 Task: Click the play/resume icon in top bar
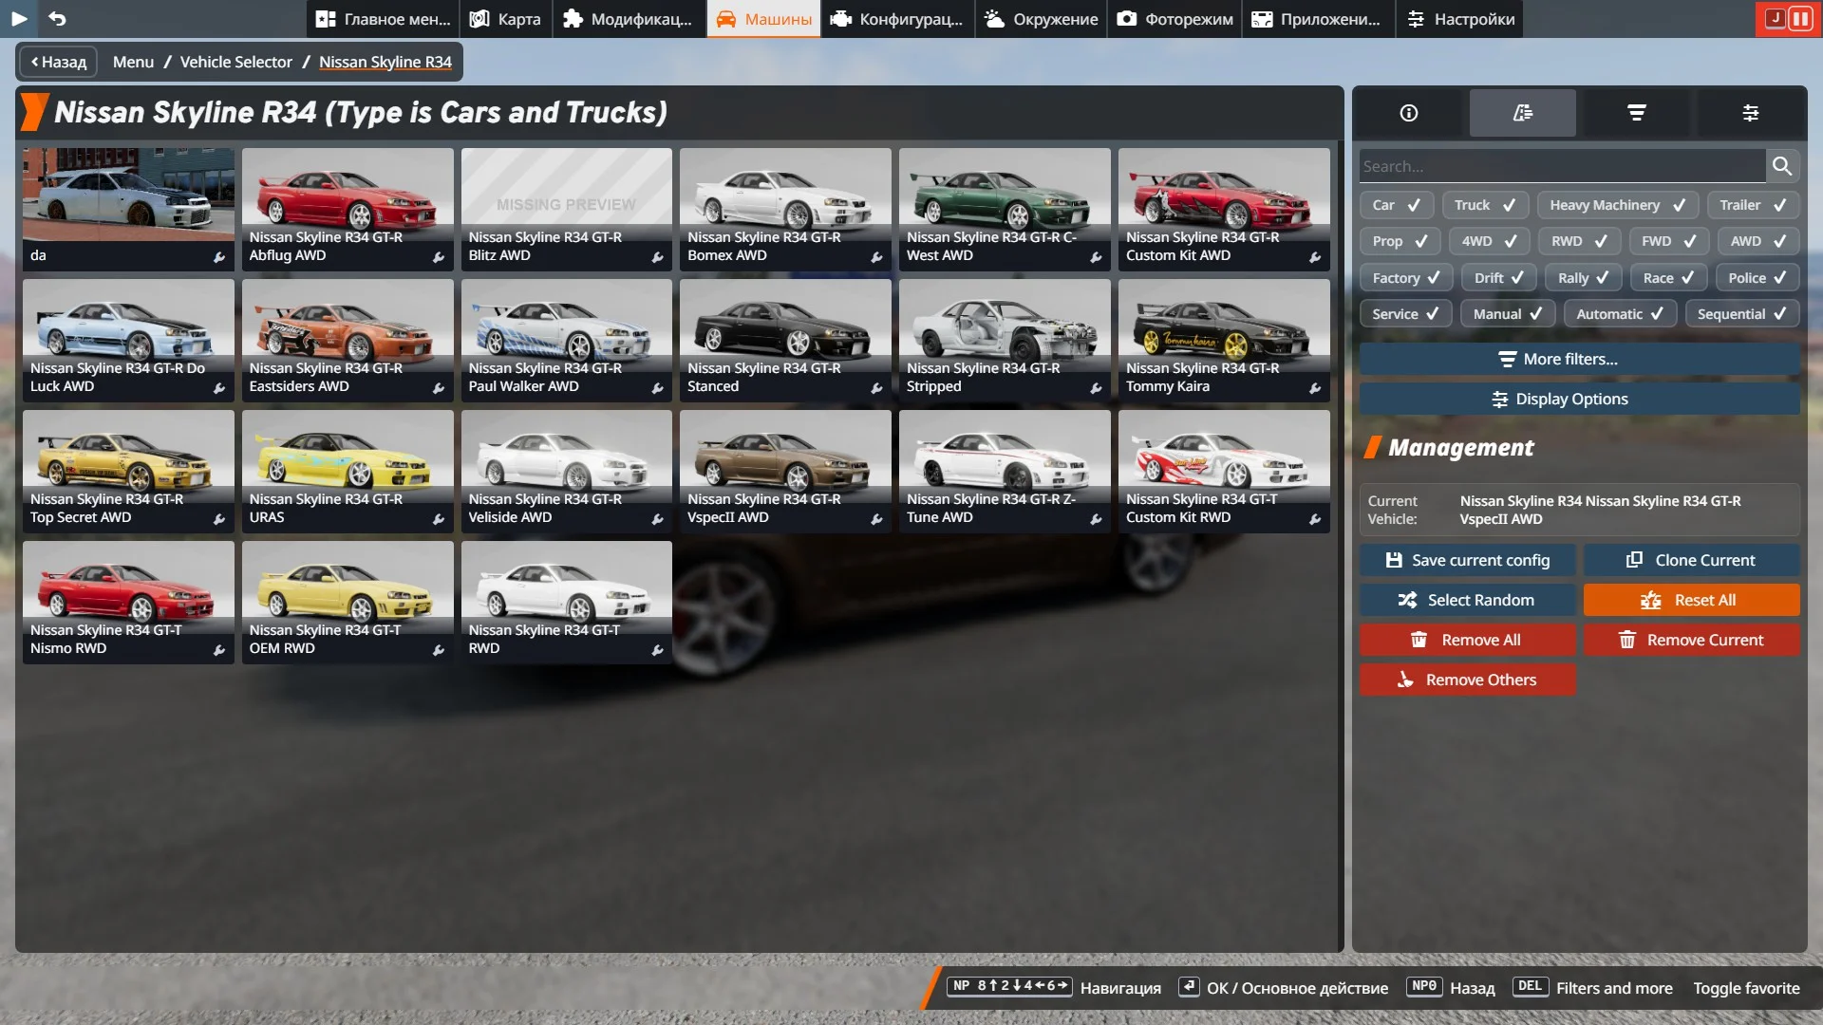(x=19, y=18)
